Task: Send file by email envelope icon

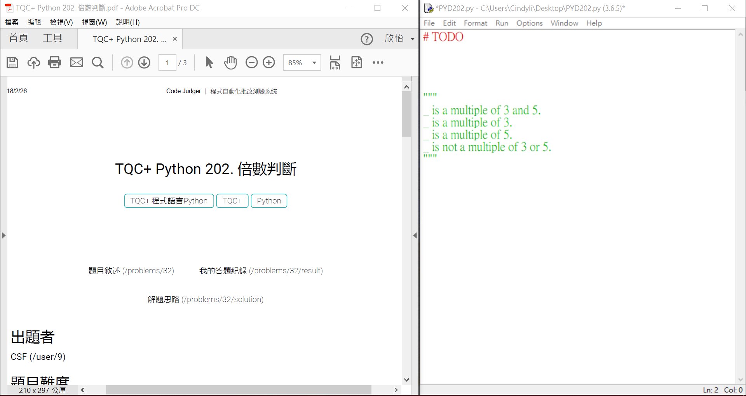Action: 77,63
